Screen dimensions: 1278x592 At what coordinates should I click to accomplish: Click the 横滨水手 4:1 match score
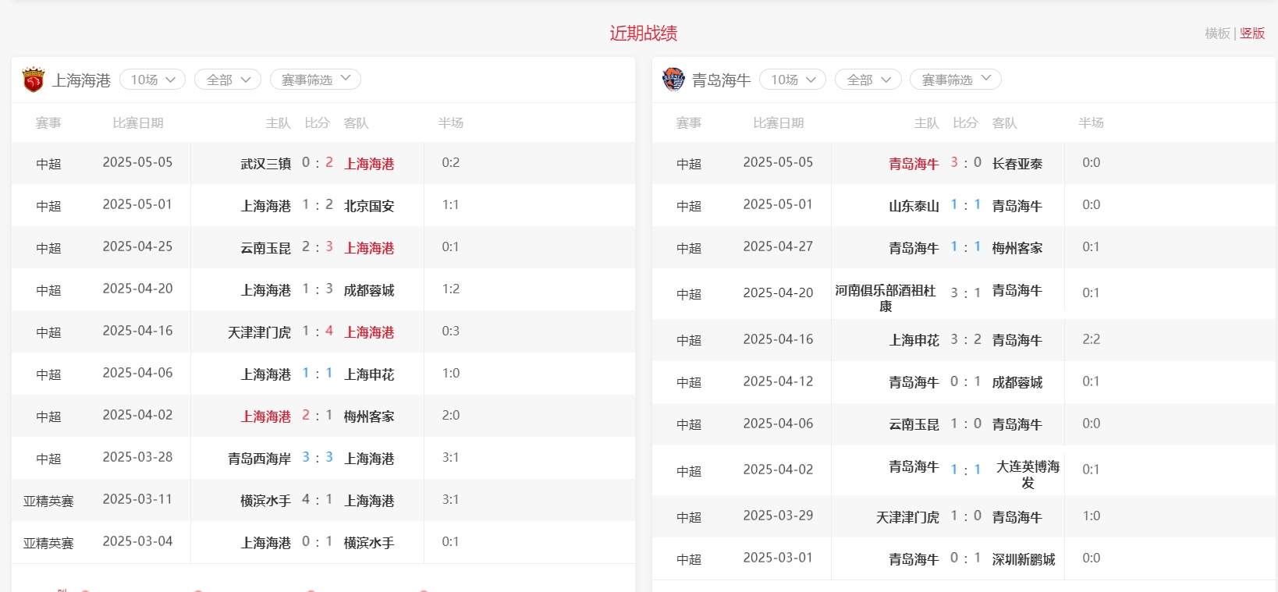click(318, 500)
